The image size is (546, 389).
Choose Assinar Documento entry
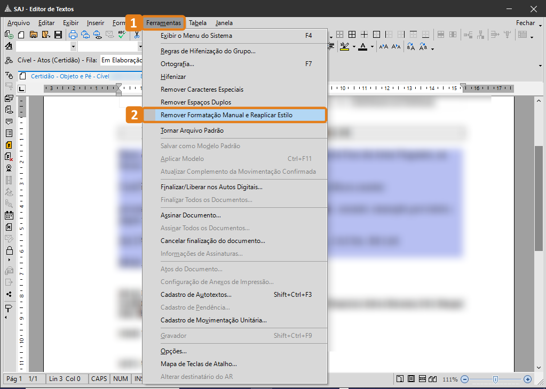tap(235, 215)
